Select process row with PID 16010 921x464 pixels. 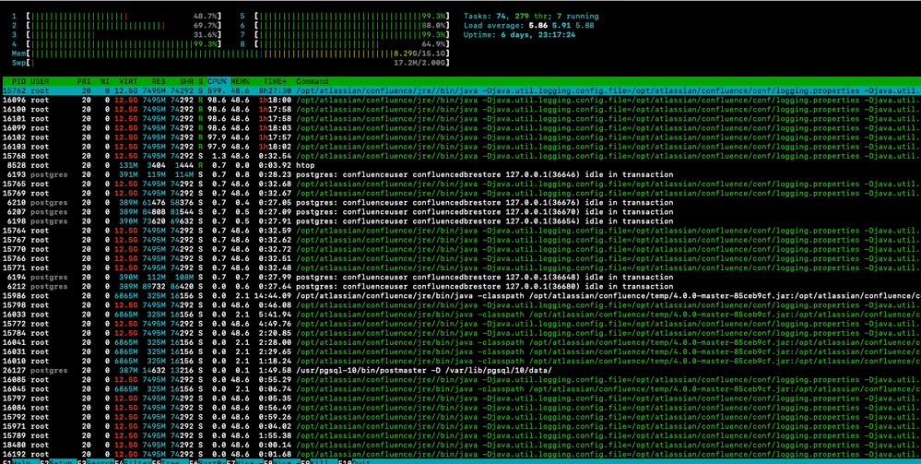tap(461, 362)
